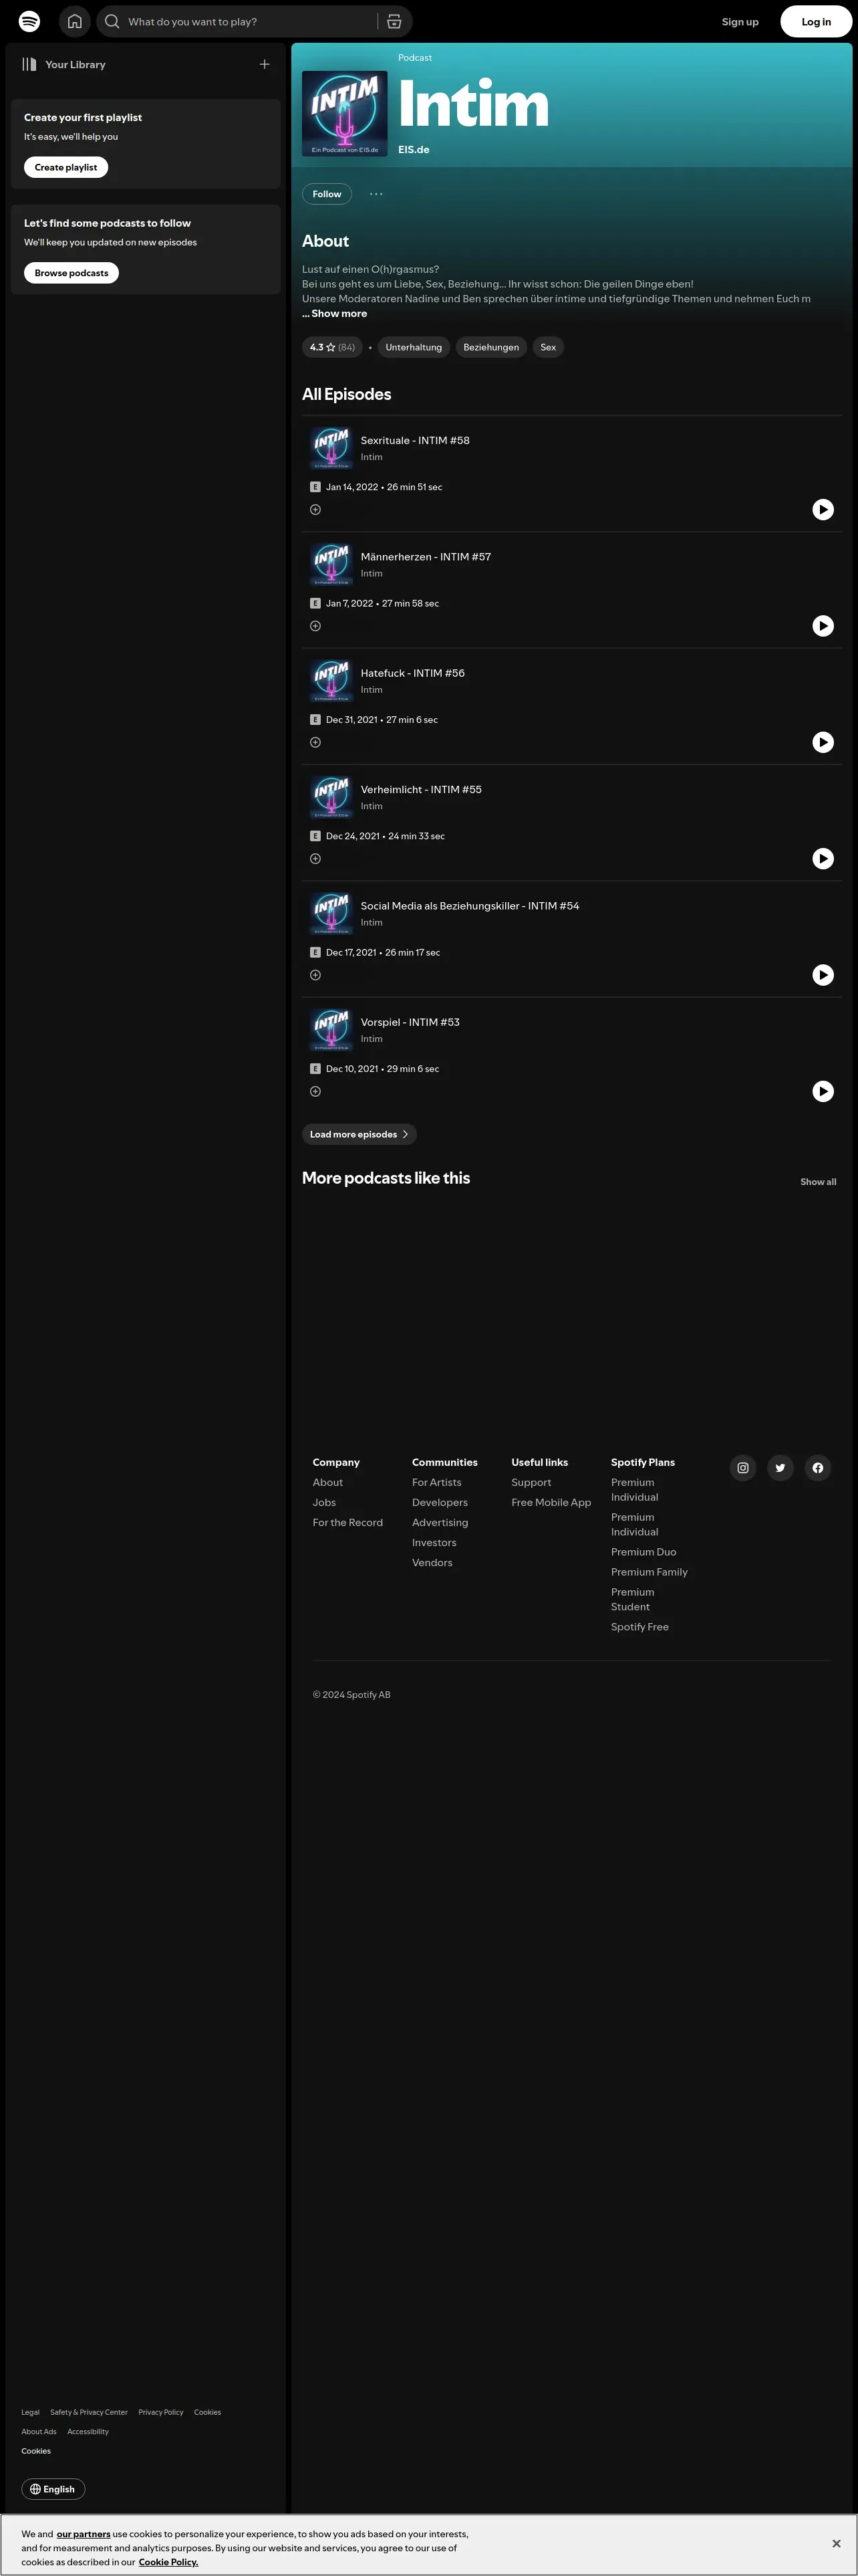Viewport: 858px width, 2576px height.
Task: Open the Browse icon in search bar
Action: (394, 21)
